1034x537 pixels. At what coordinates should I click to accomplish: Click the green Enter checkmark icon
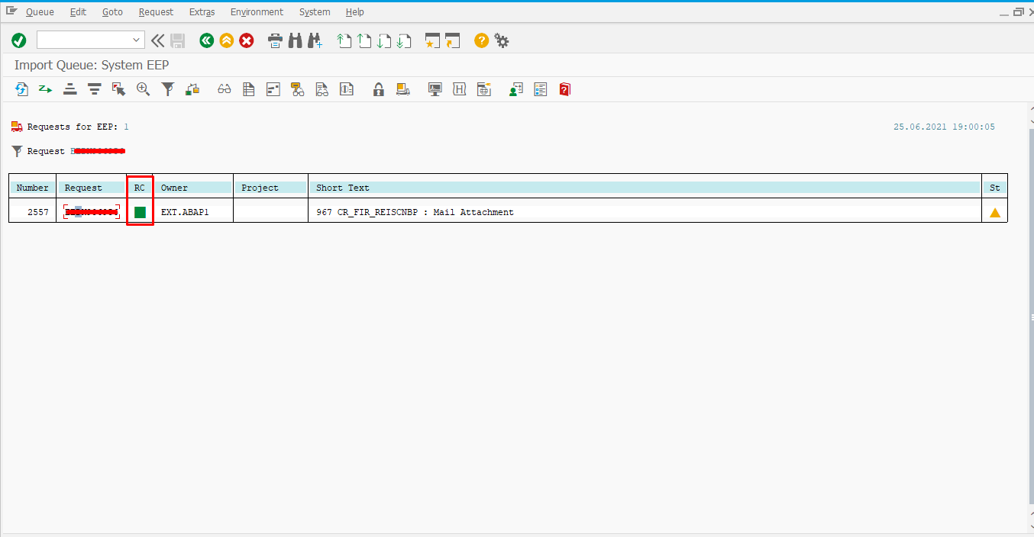coord(19,40)
